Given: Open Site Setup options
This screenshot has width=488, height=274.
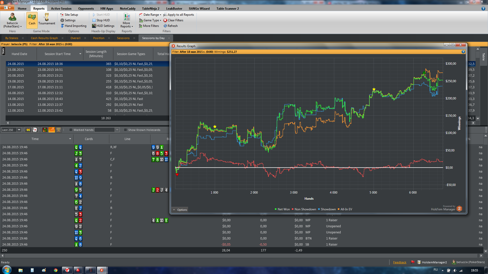Looking at the screenshot, I should (69, 15).
